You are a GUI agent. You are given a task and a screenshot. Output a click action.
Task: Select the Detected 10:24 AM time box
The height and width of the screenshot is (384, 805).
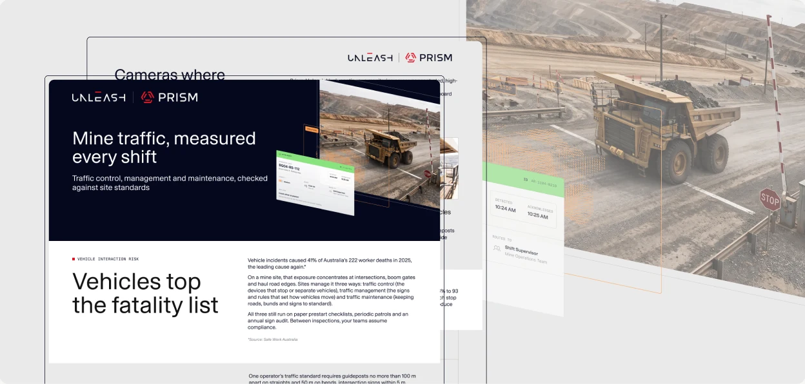[x=505, y=206]
